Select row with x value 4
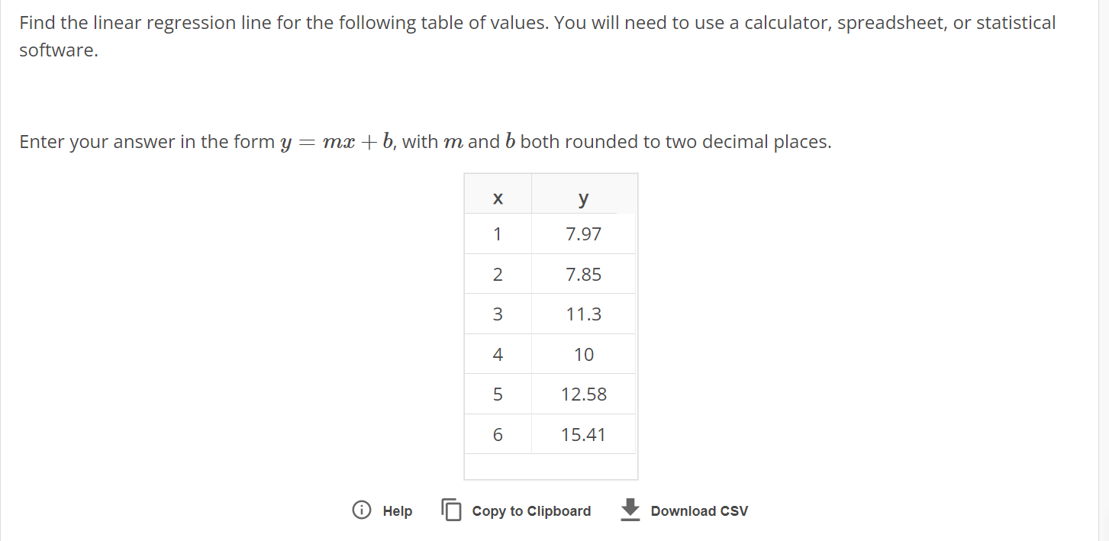The width and height of the screenshot is (1109, 541). click(498, 353)
